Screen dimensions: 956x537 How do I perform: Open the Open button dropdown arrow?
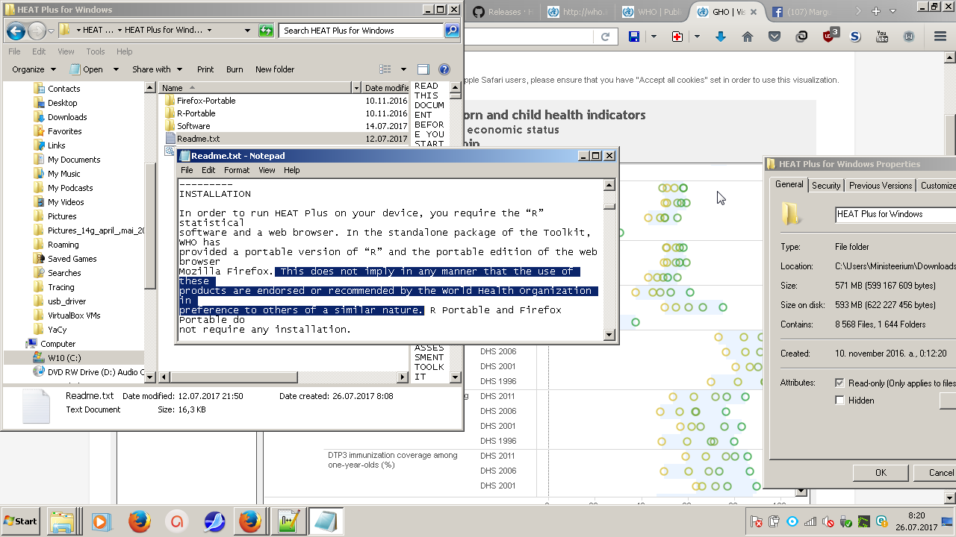click(116, 69)
